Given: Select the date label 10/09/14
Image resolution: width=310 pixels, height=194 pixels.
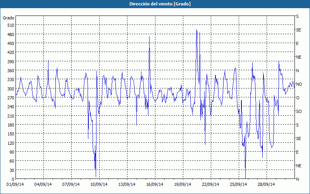Looking at the screenshot, I should click(99, 184).
